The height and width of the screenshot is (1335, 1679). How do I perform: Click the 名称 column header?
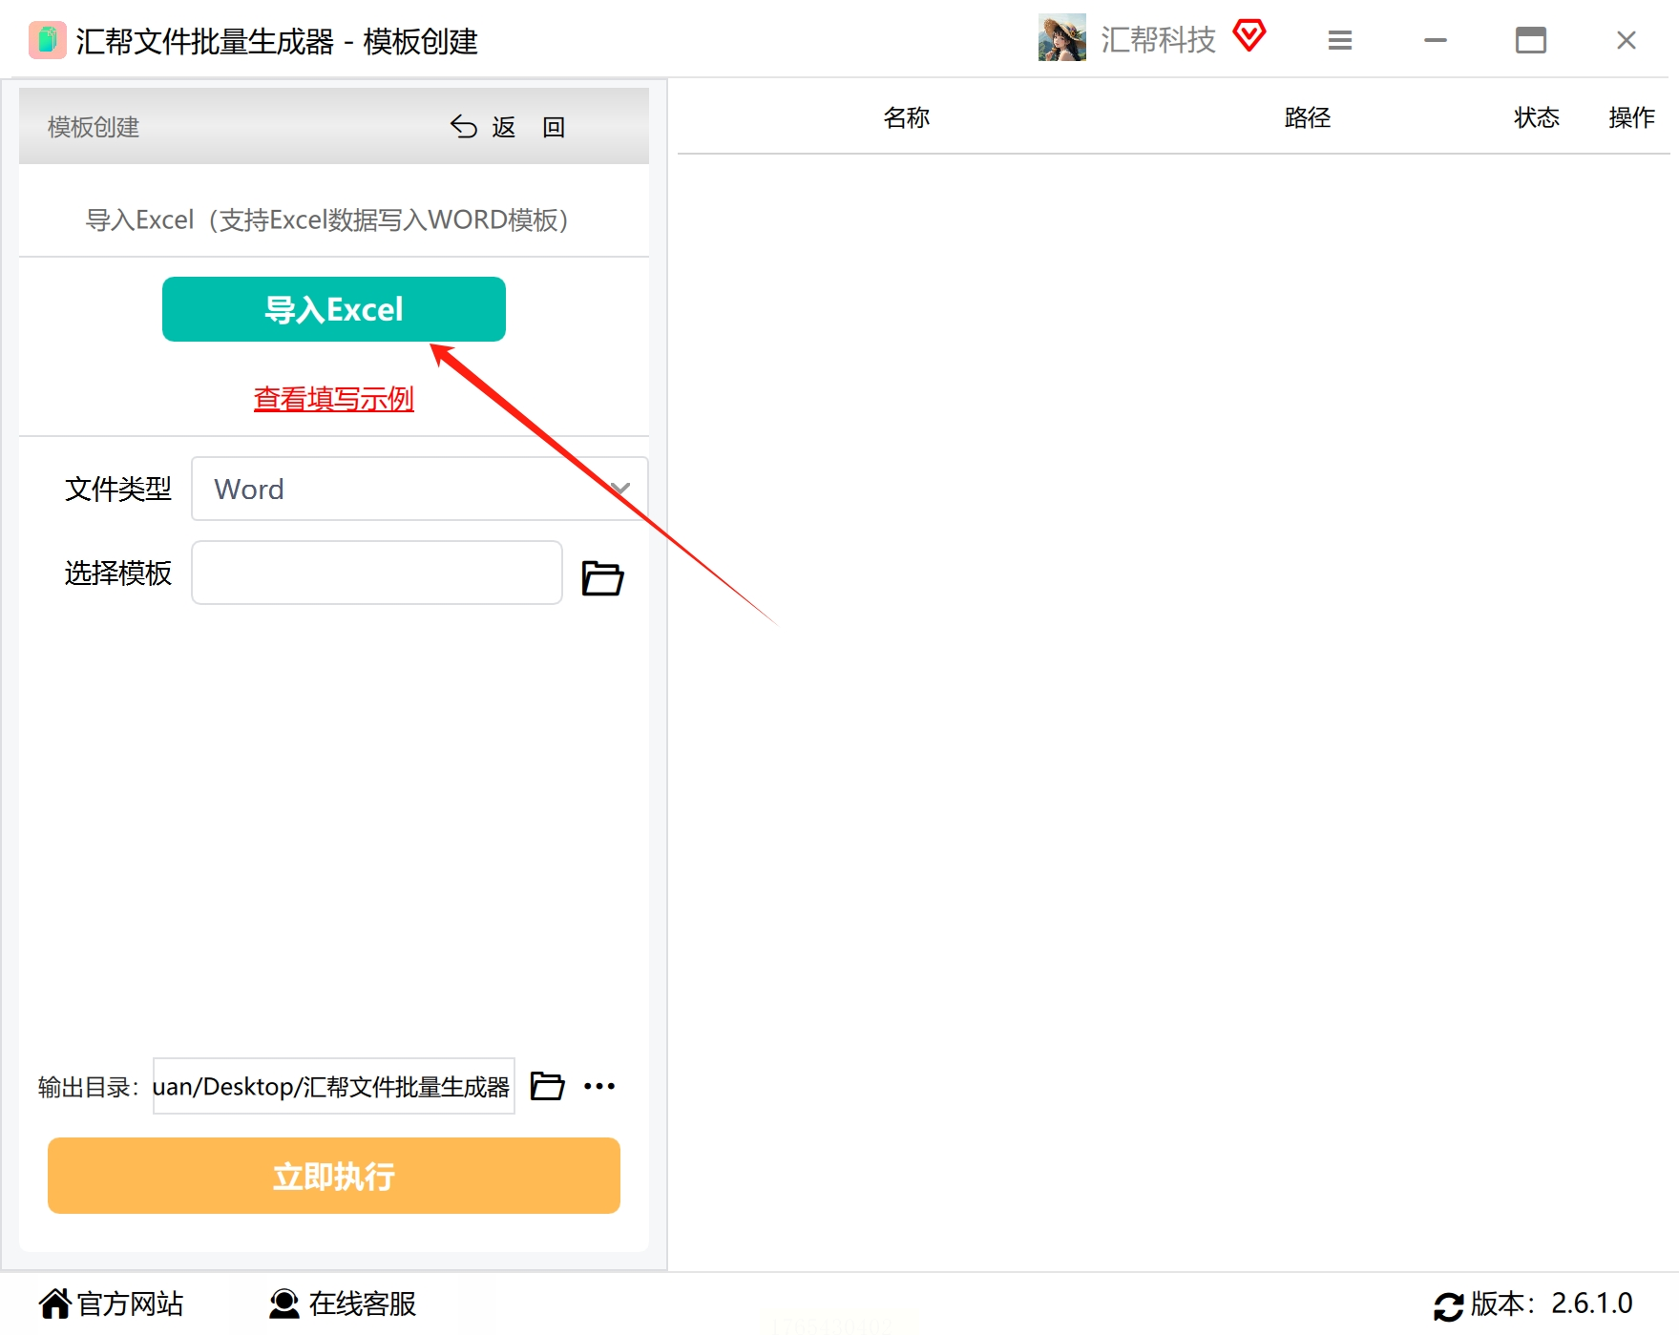(907, 117)
